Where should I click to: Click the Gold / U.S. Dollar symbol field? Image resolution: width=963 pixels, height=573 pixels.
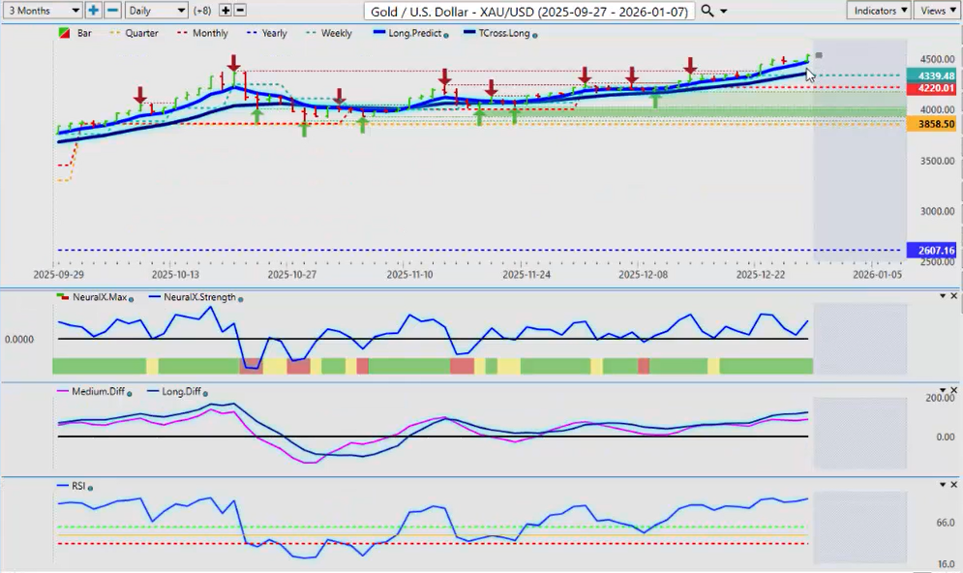click(529, 11)
